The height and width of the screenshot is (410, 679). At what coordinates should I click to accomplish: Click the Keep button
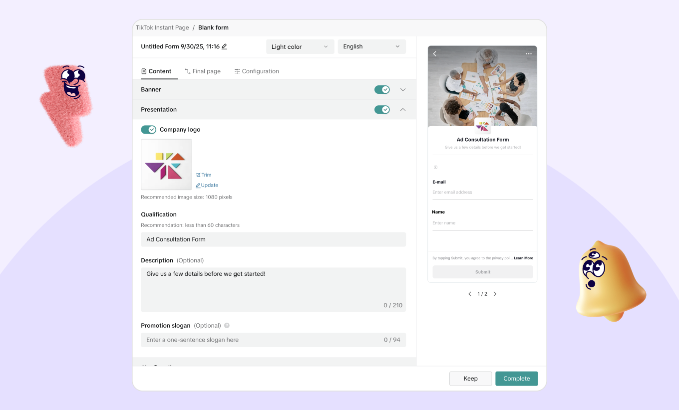pos(470,379)
